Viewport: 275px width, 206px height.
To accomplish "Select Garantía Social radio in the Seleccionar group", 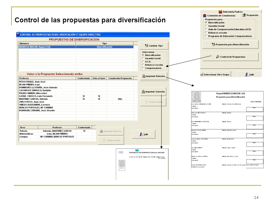I will coord(143,58).
